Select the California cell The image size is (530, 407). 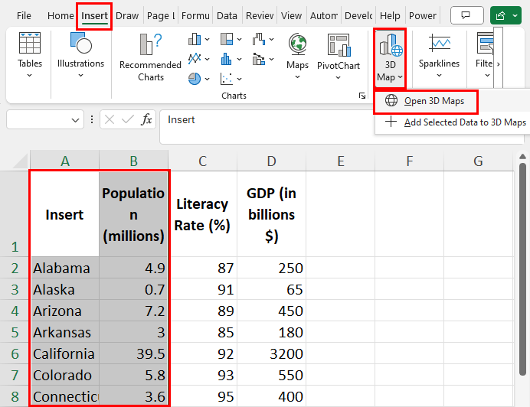coord(65,353)
